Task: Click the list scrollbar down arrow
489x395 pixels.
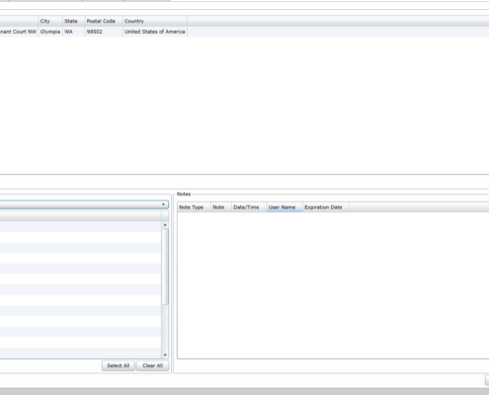Action: point(165,355)
